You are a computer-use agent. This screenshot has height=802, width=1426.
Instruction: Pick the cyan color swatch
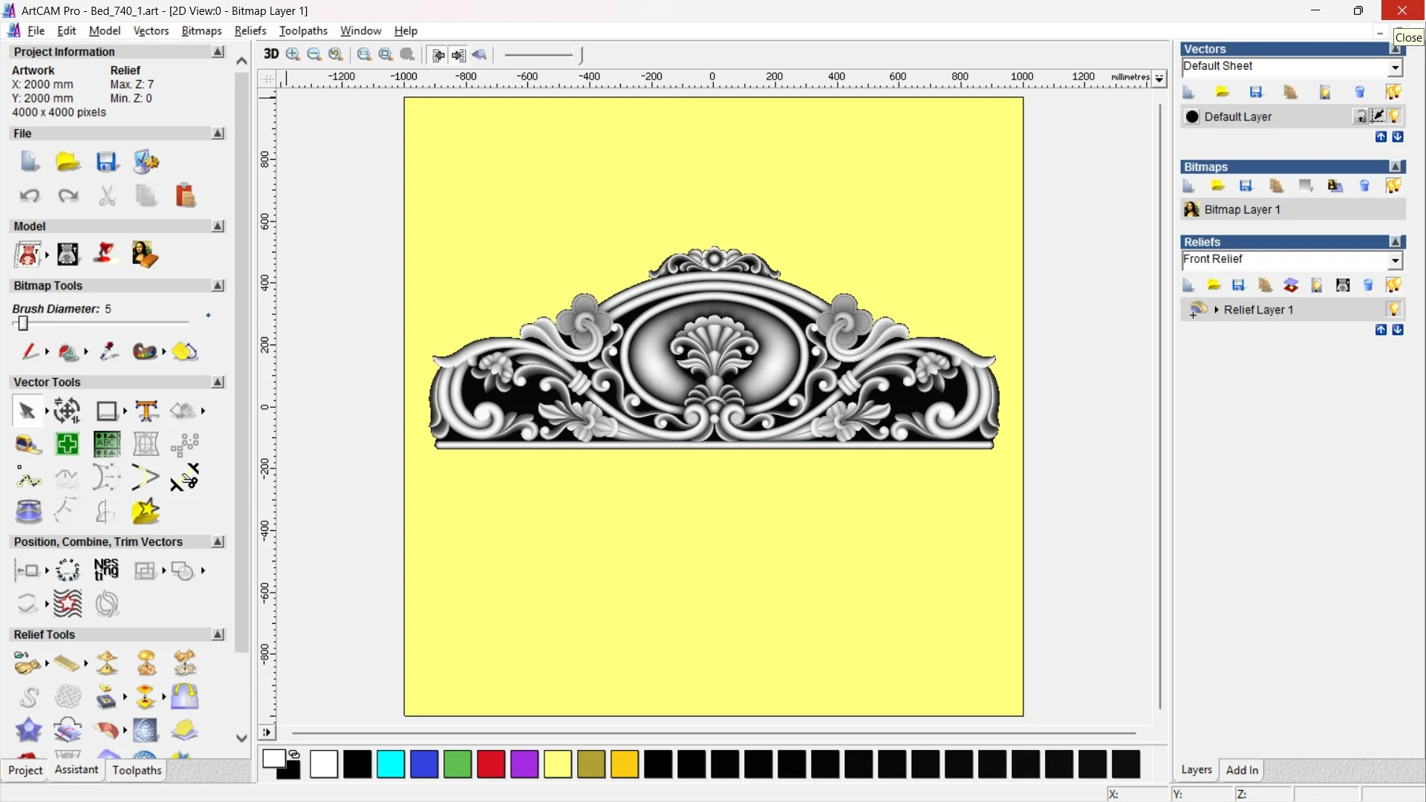point(391,764)
